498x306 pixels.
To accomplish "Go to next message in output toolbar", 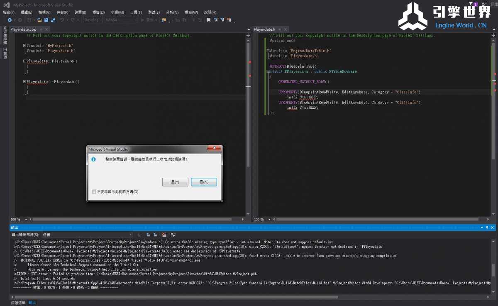I will [155, 235].
